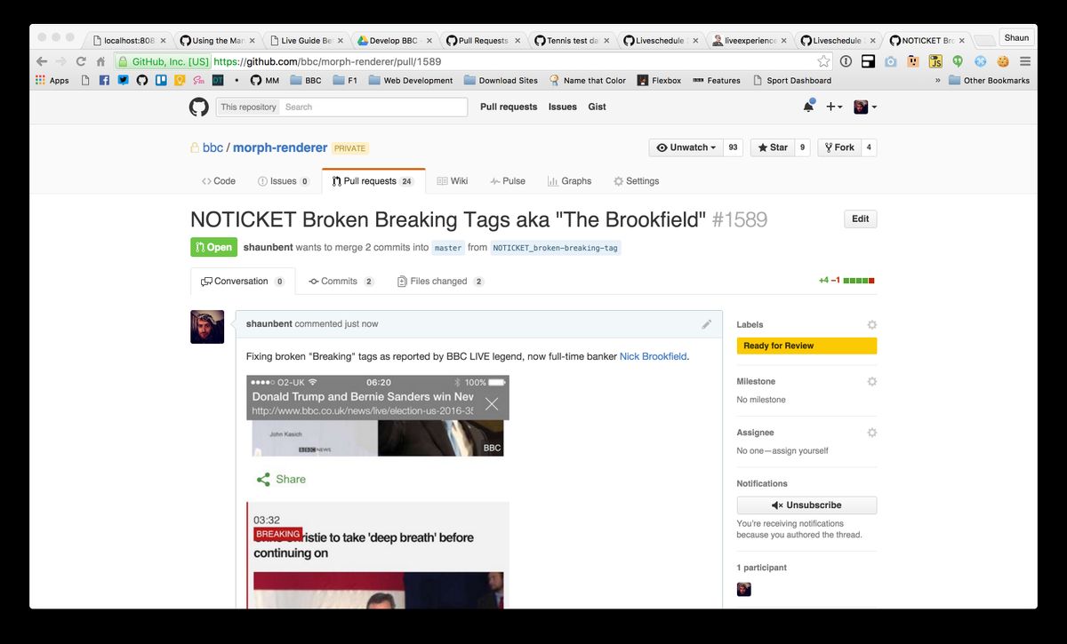Open the Nick Brookfield link
The height and width of the screenshot is (644, 1067).
point(653,356)
